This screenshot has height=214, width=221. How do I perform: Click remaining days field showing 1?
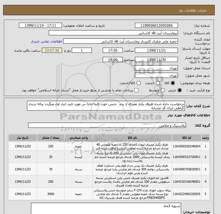pyautogui.click(x=82, y=50)
